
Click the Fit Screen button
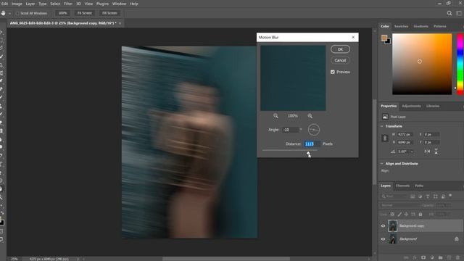(x=85, y=13)
